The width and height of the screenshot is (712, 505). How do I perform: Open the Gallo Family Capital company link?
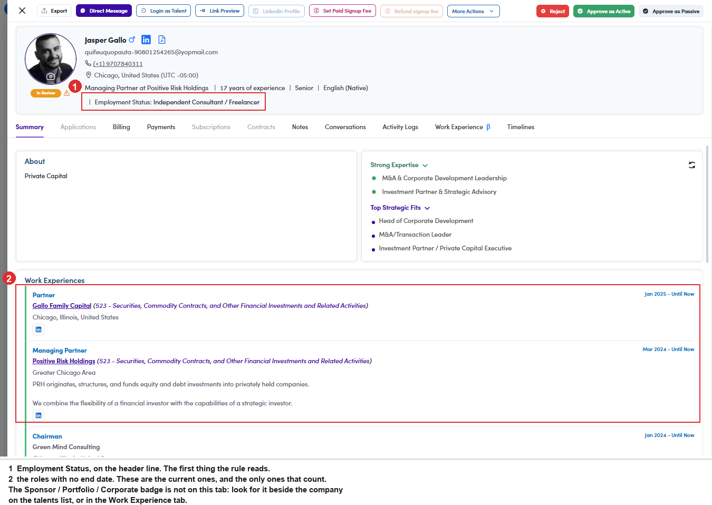[x=62, y=306]
